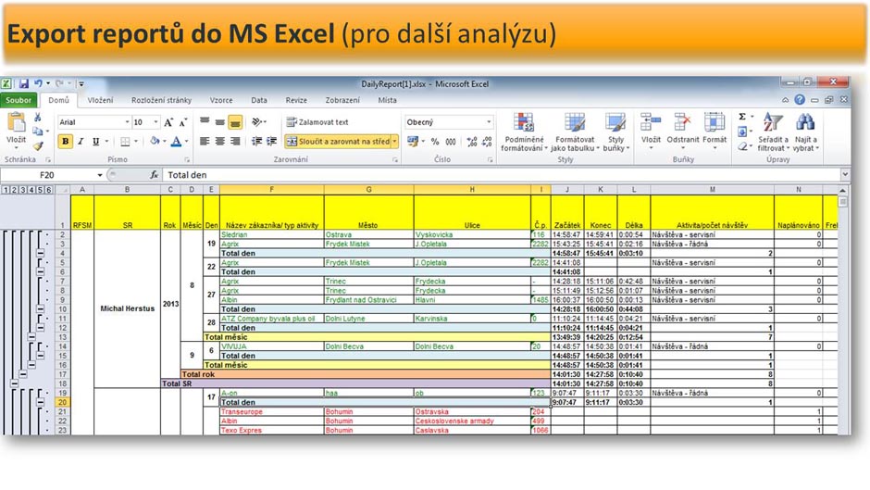The image size is (870, 490).
Task: Select column M header
Action: [x=712, y=190]
